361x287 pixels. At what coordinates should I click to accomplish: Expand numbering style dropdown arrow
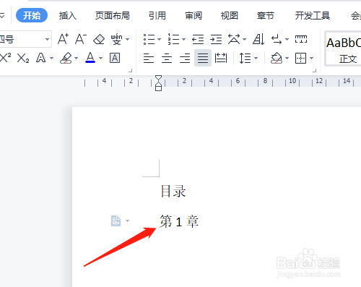[x=183, y=39]
